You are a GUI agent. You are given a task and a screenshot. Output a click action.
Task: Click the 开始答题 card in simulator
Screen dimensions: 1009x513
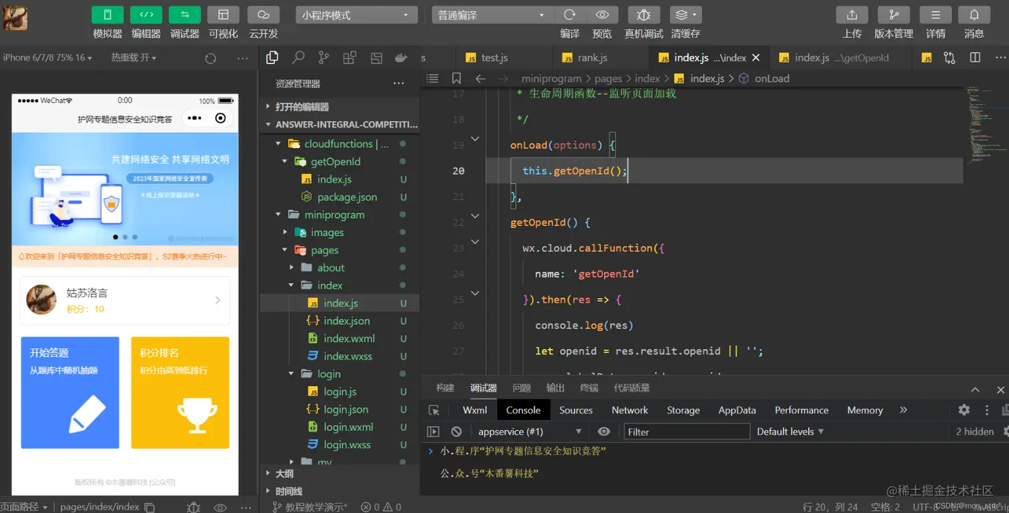pyautogui.click(x=70, y=392)
